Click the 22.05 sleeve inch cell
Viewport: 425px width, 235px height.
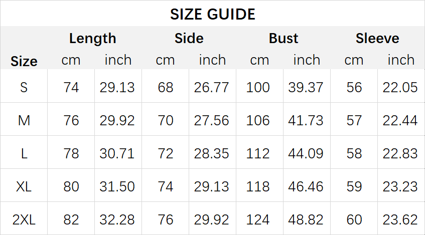tap(400, 87)
